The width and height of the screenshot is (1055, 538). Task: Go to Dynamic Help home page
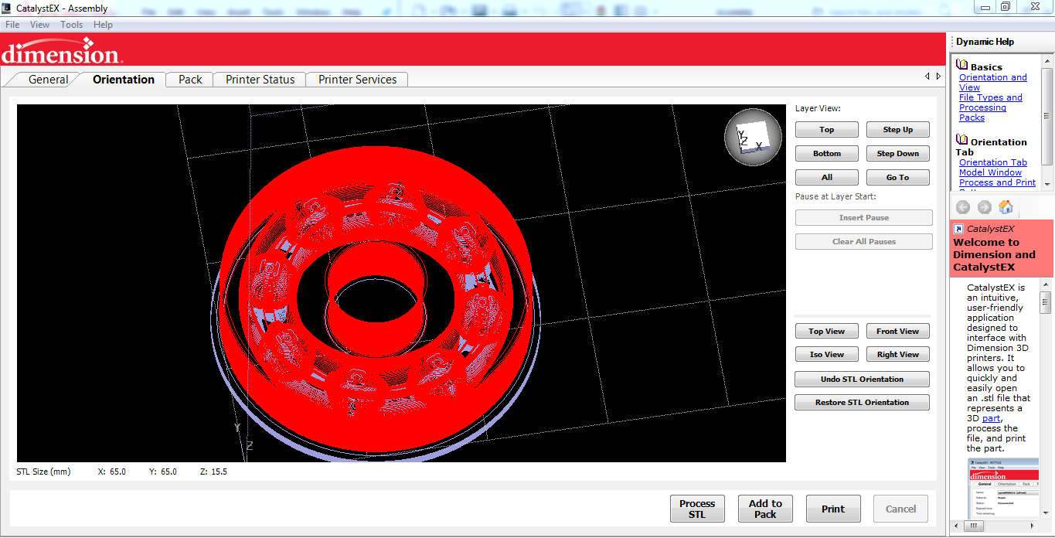[1006, 207]
